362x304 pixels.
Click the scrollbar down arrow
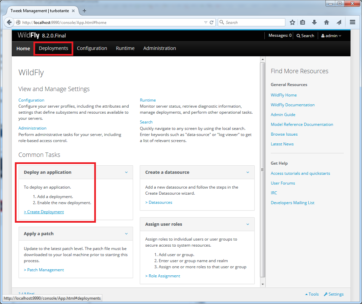[262, 284]
